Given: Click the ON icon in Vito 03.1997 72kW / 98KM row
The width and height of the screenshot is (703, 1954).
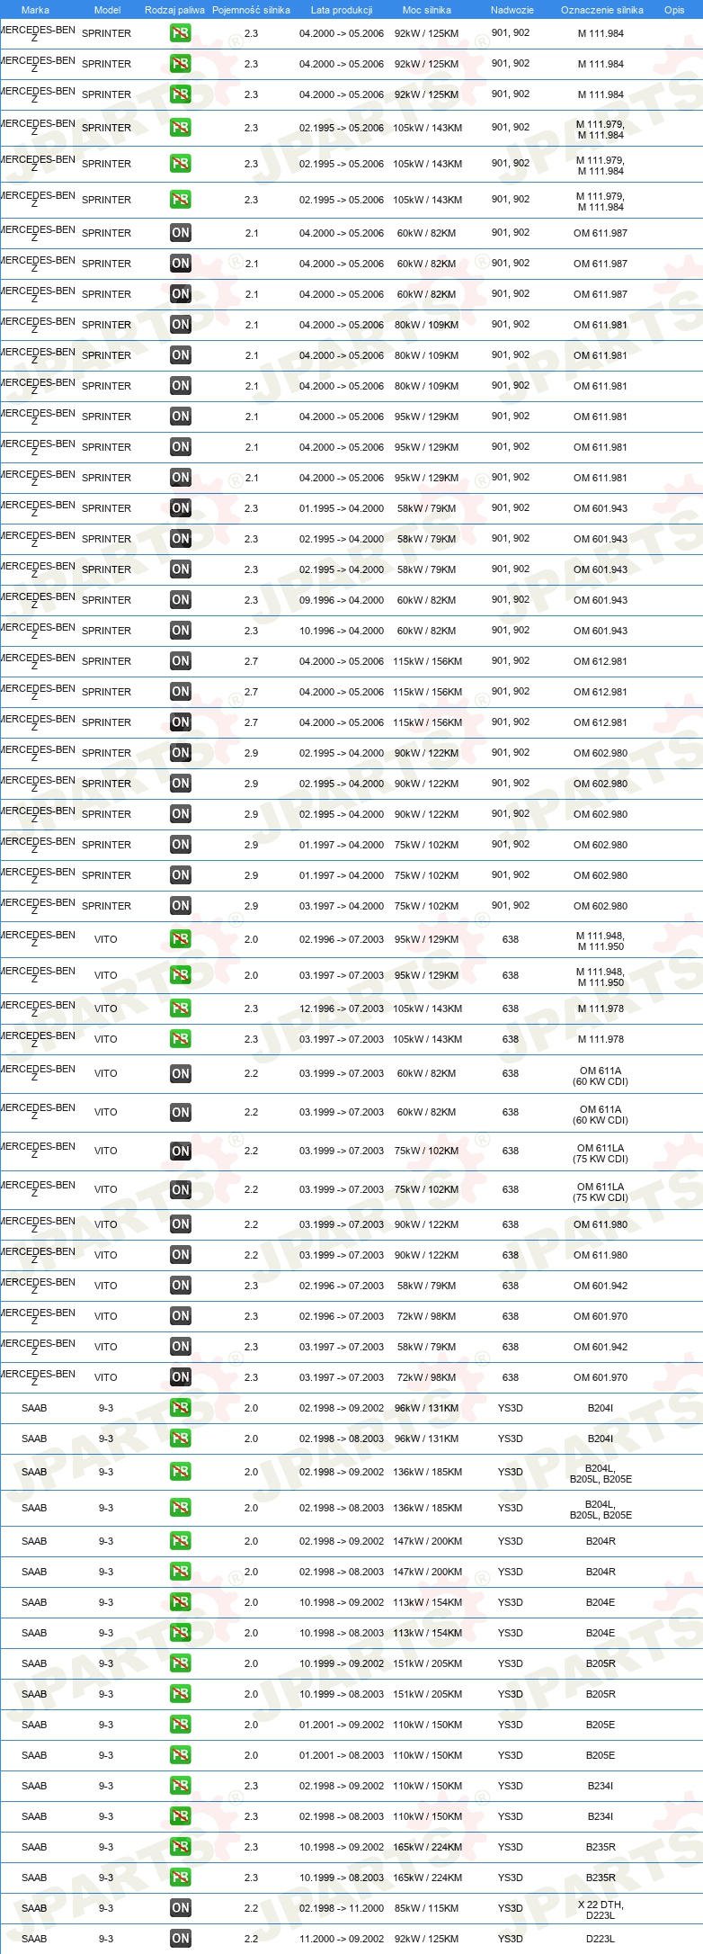Looking at the screenshot, I should point(181,1377).
